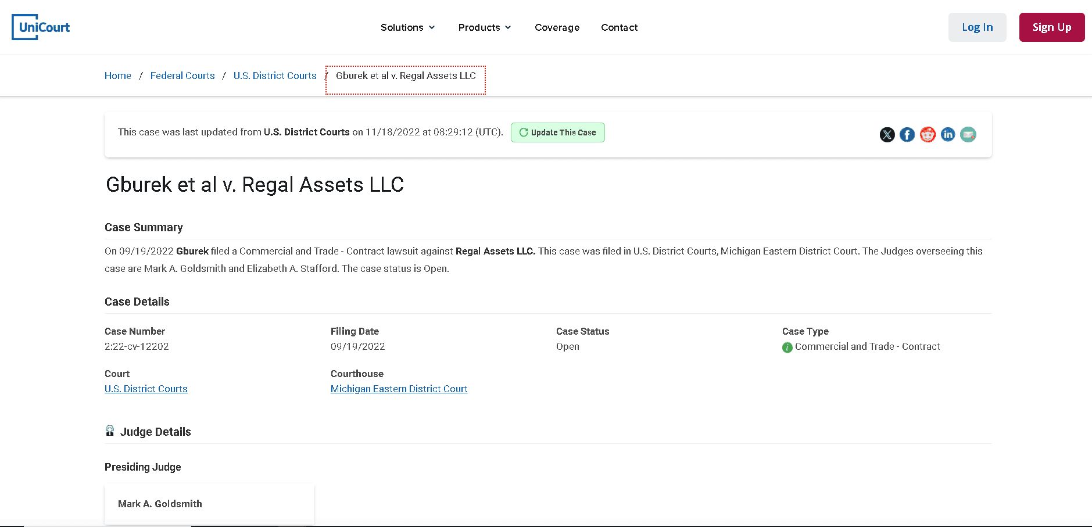
Task: Click the green info icon beside Case Type
Action: pyautogui.click(x=787, y=347)
